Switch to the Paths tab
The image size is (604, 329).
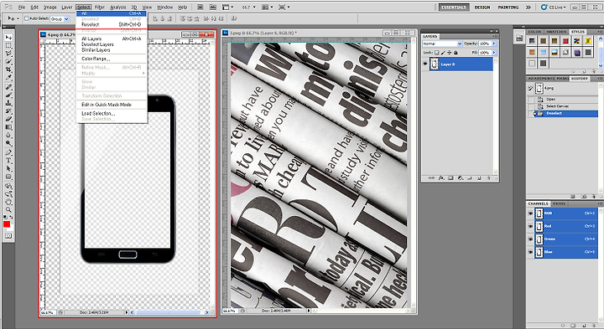pyautogui.click(x=559, y=203)
